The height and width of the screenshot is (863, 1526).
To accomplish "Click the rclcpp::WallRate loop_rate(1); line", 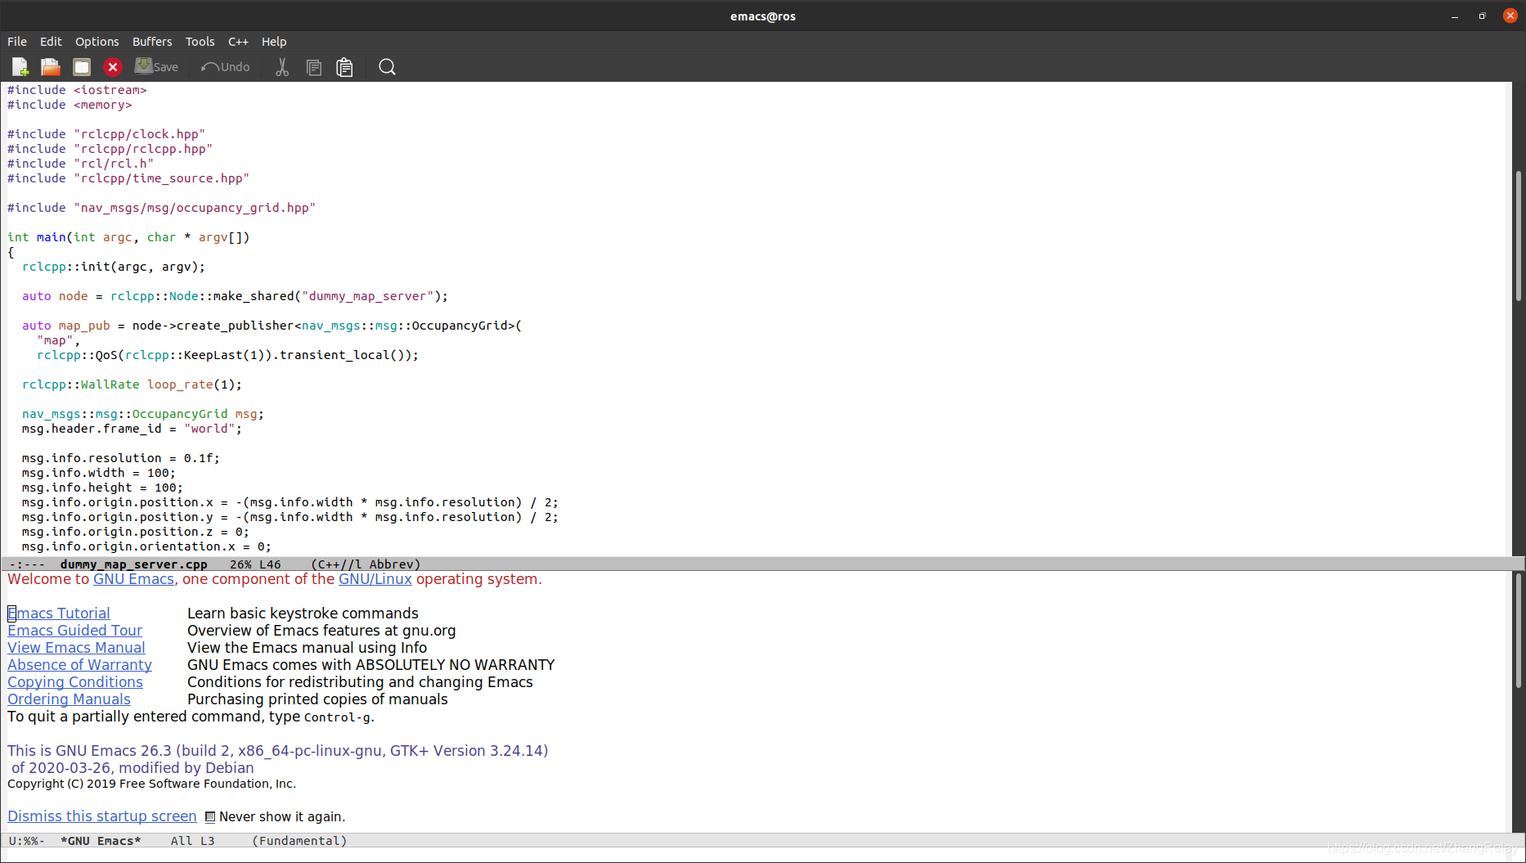I will coord(132,384).
